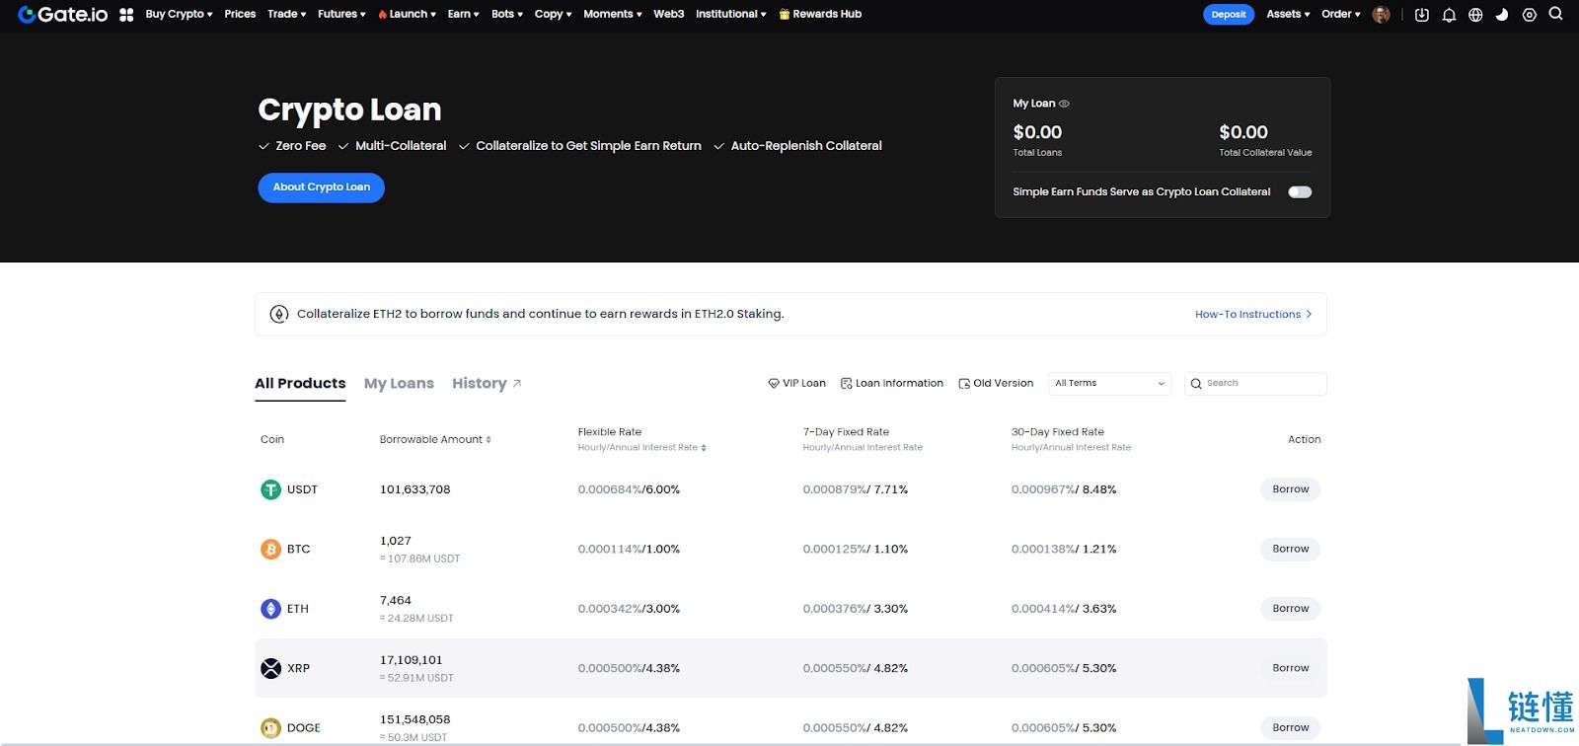Click the History external link arrow

(x=516, y=383)
